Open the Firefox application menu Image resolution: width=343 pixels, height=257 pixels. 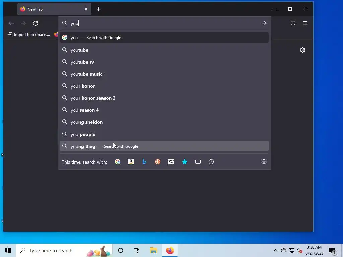click(305, 23)
